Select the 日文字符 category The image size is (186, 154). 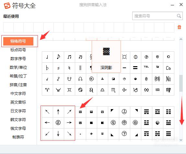tap(18, 111)
